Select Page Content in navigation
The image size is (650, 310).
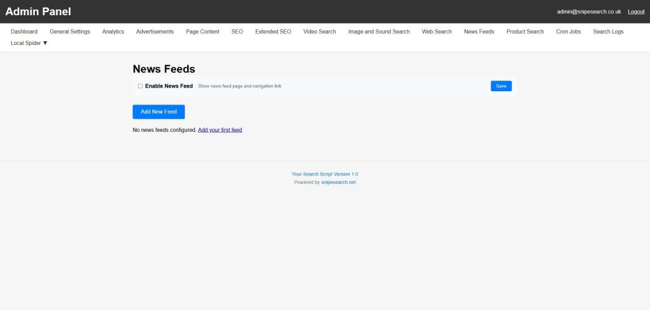click(x=202, y=32)
